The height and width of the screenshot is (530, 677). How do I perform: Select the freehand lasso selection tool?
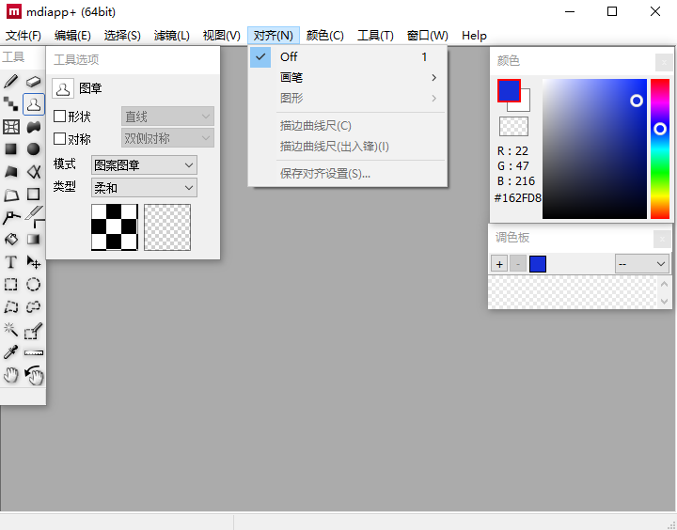34,307
